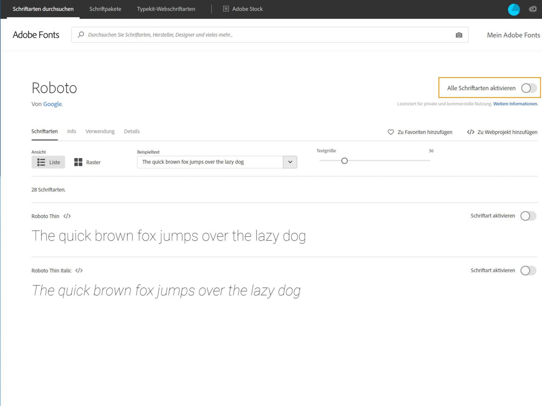
Task: Select the Details sub-tab
Action: 132,131
